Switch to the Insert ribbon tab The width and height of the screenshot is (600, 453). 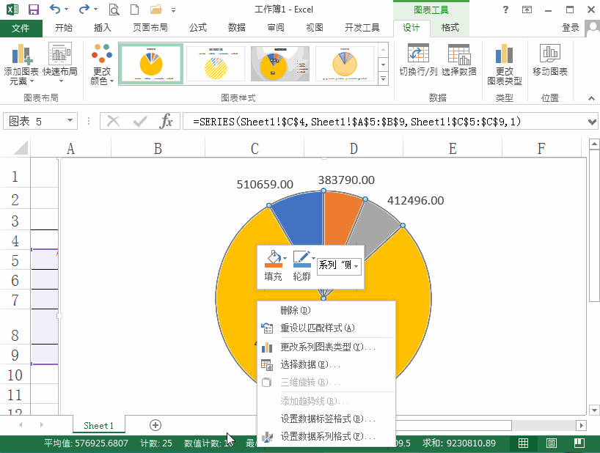click(103, 28)
